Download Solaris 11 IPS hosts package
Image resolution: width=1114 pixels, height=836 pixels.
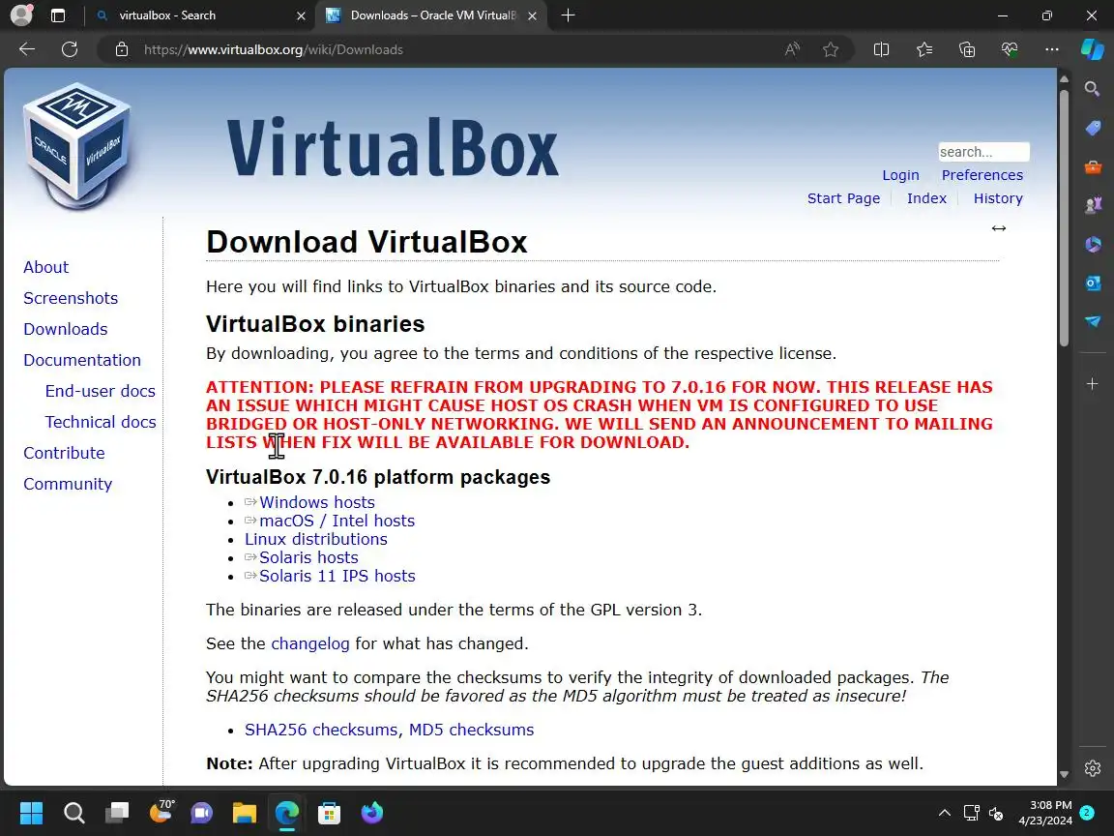click(337, 576)
